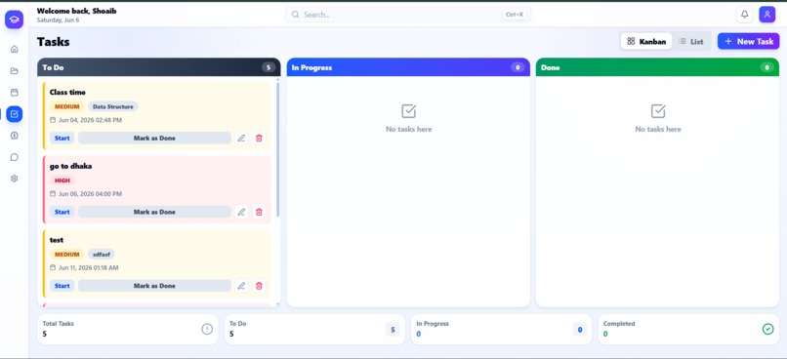The height and width of the screenshot is (359, 787).
Task: Delete the Class time task
Action: point(259,138)
